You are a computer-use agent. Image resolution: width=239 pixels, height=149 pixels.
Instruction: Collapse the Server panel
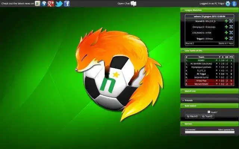point(209,124)
